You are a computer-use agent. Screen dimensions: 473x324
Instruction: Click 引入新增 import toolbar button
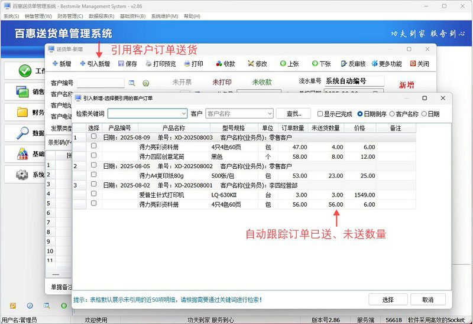pyautogui.click(x=95, y=64)
